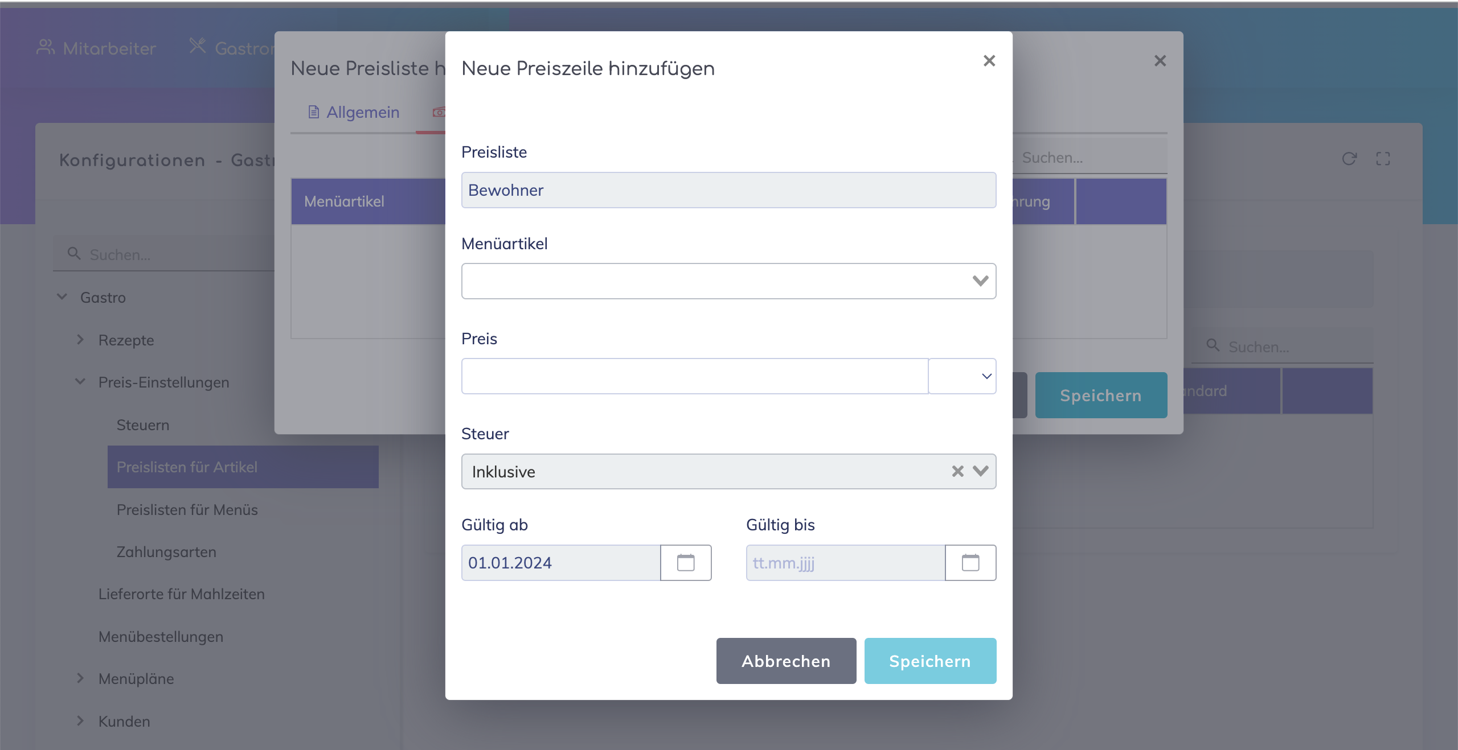The height and width of the screenshot is (750, 1458).
Task: Click the Gastro cutlery icon
Action: pos(198,46)
